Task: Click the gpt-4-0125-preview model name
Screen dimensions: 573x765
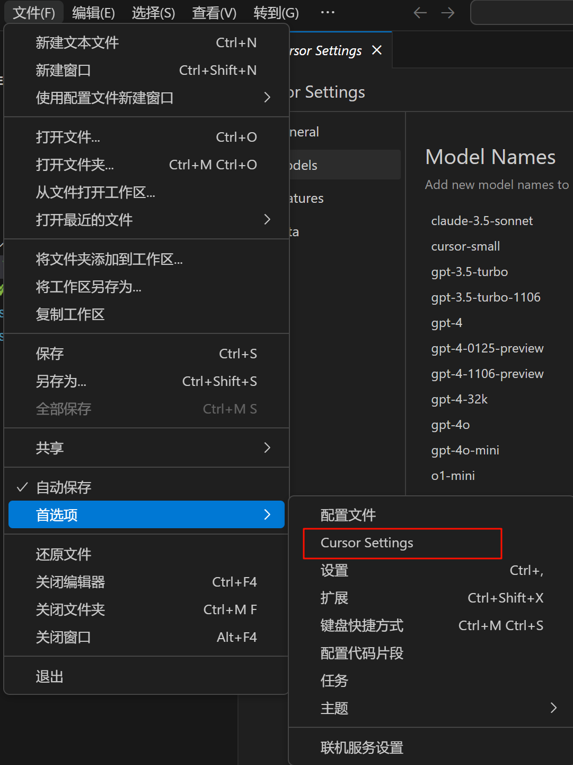Action: [487, 348]
